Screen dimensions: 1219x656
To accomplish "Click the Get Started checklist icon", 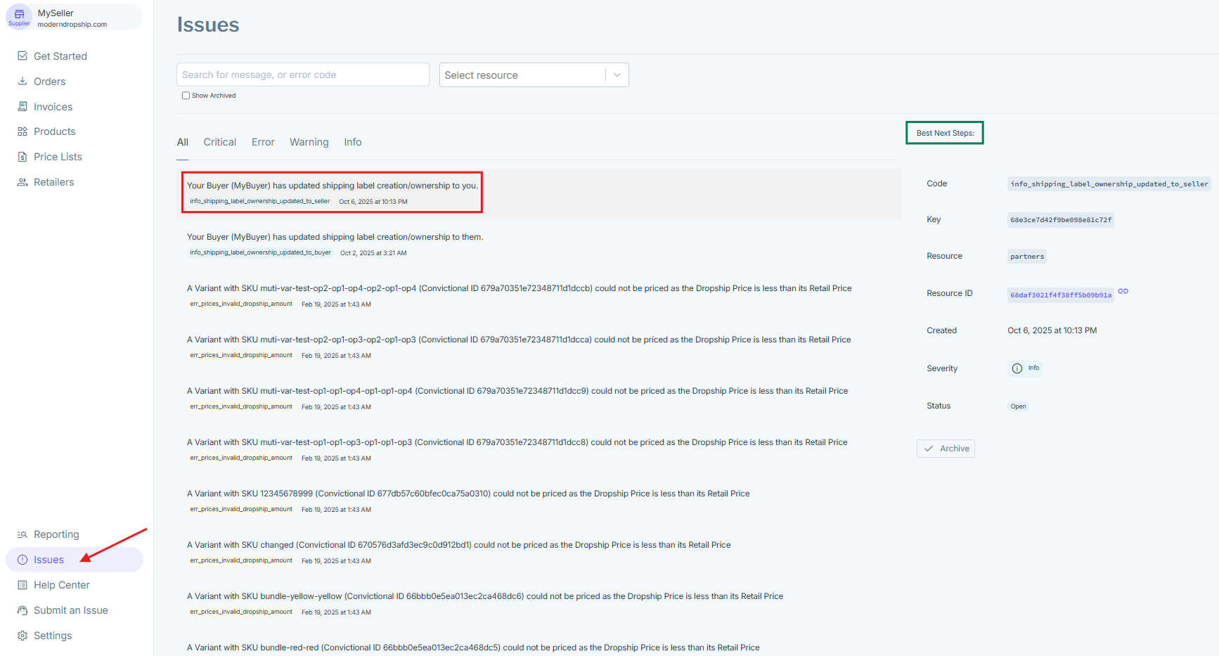I will click(22, 56).
